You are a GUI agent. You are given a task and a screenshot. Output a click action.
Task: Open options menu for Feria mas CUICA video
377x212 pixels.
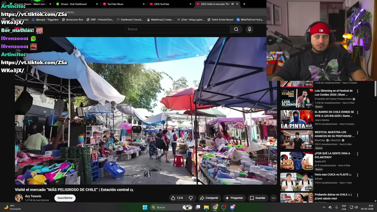click(358, 175)
